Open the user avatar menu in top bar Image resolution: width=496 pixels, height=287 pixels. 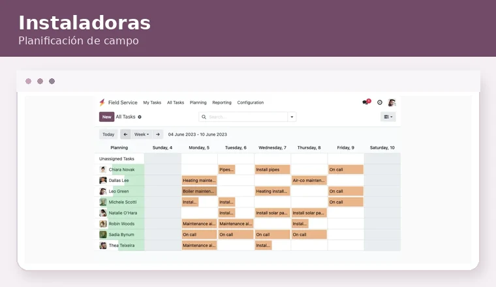pyautogui.click(x=392, y=102)
